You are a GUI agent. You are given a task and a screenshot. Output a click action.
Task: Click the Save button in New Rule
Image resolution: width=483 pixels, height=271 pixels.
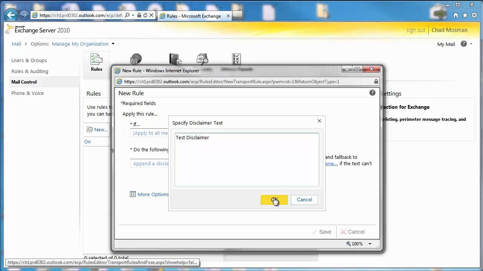tap(322, 232)
